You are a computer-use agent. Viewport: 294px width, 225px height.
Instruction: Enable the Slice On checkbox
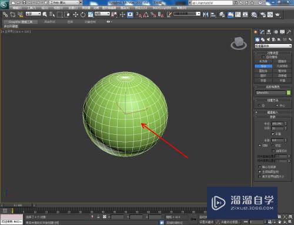(273, 151)
